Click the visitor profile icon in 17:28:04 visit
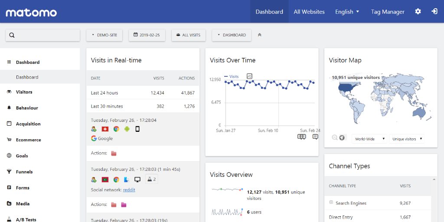444x222 pixels. pos(94,129)
